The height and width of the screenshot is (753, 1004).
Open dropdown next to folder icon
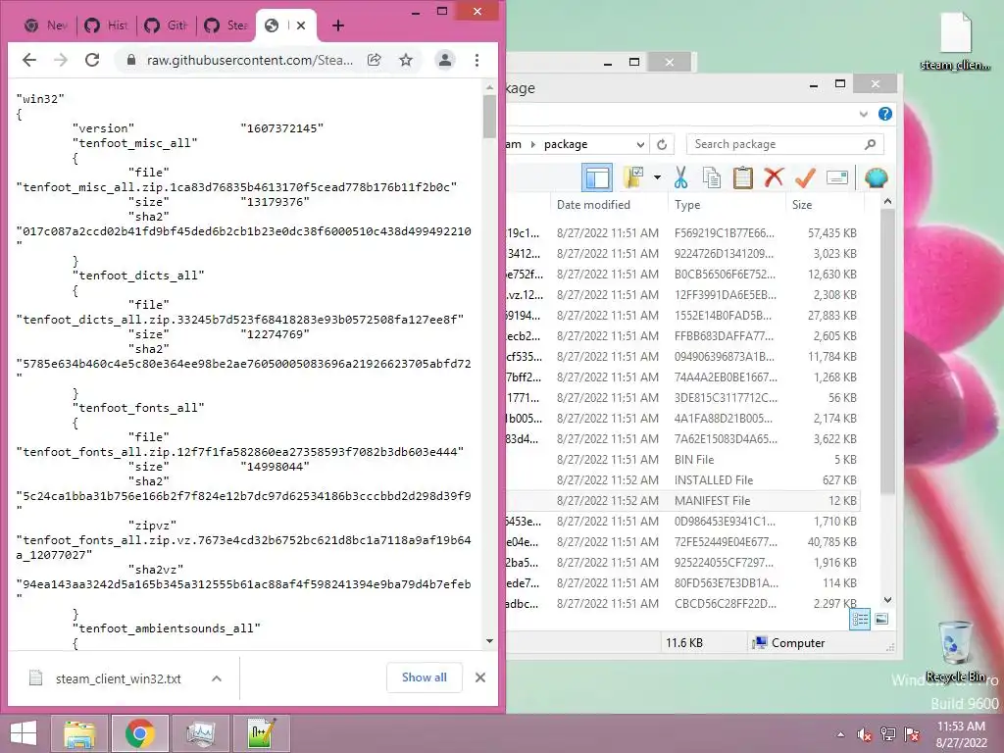coord(658,177)
